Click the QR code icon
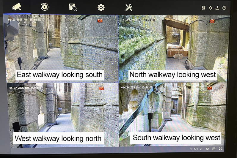Screen dimensions: 237x158 (204, 8)
